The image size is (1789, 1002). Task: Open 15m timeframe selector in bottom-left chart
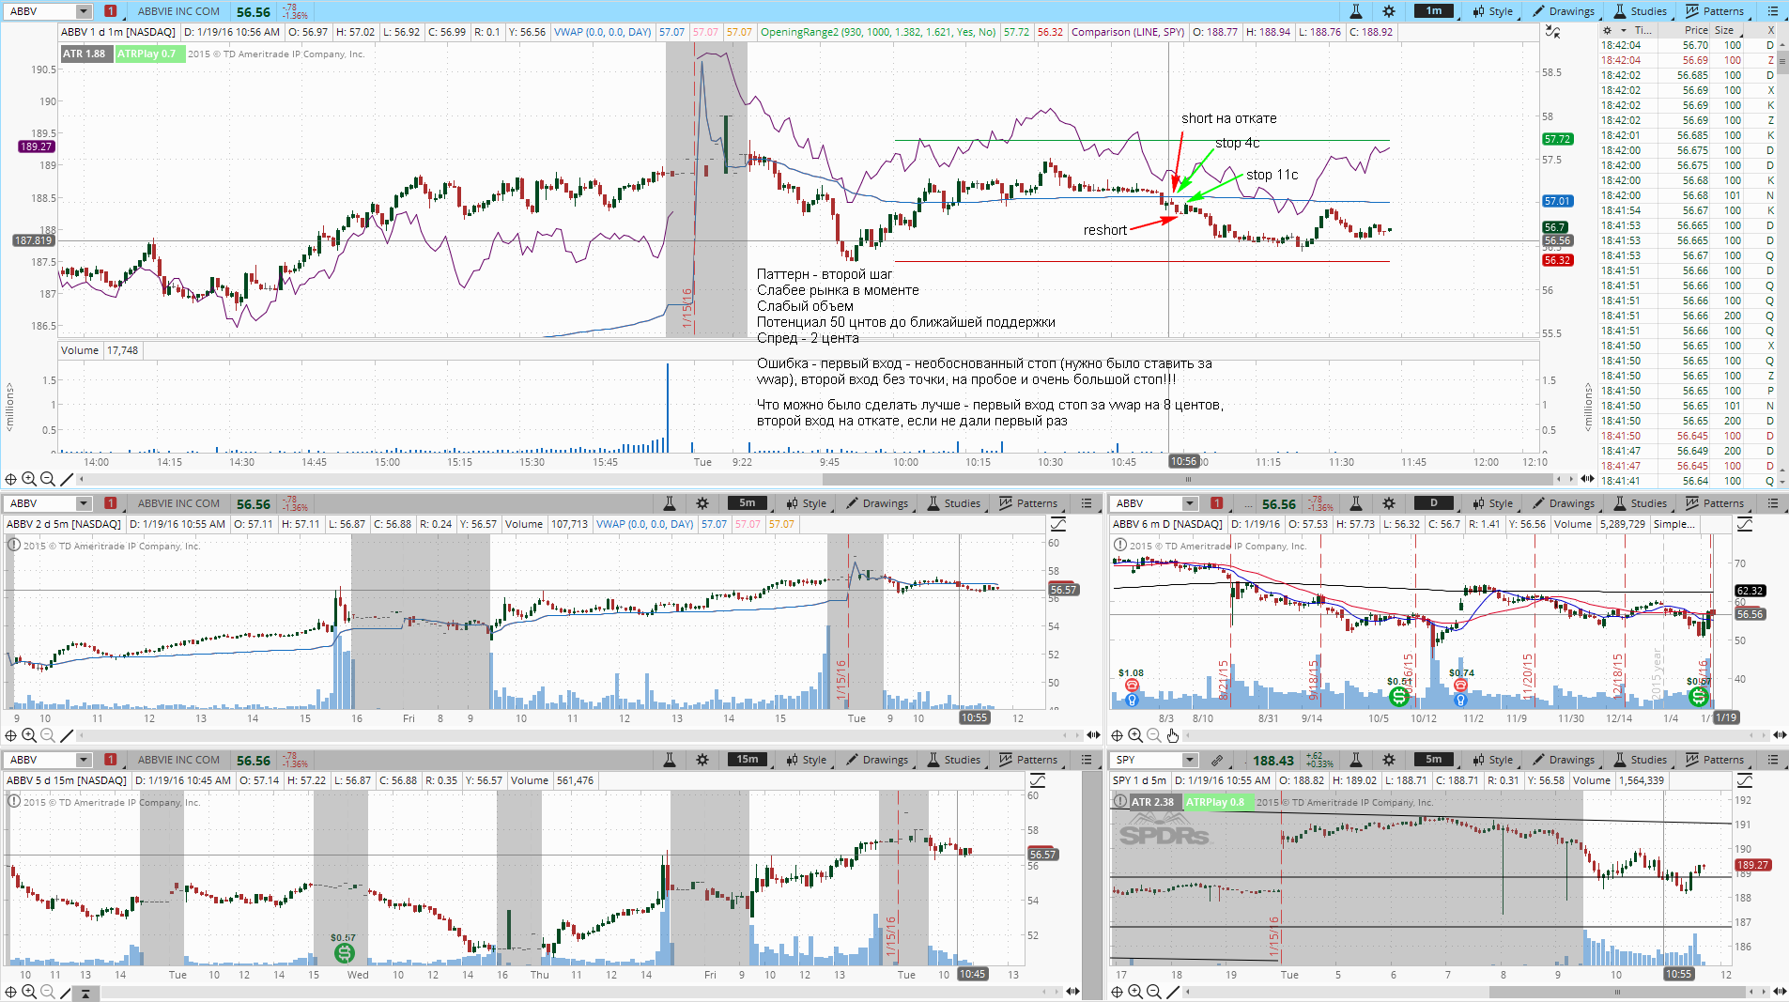click(x=747, y=760)
